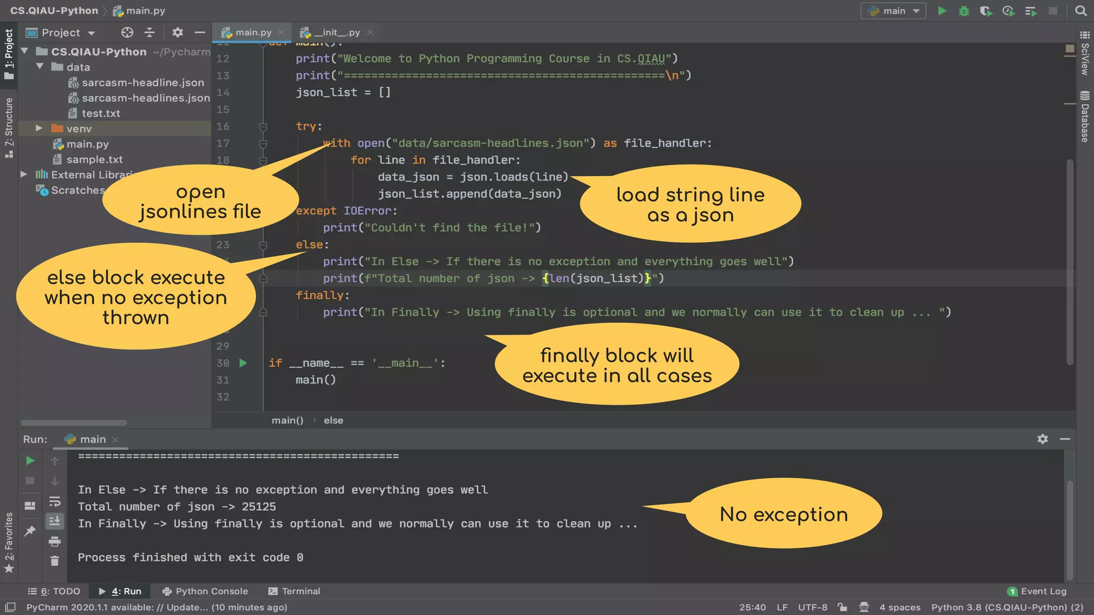Click the green Run button in top toolbar
The image size is (1094, 615).
pos(942,11)
